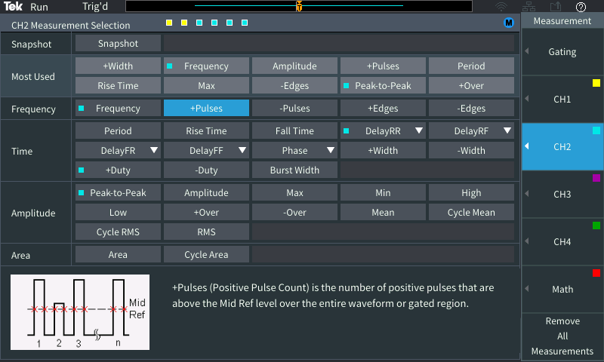Click the Wi-Fi status icon
This screenshot has height=362, width=604.
(501, 7)
